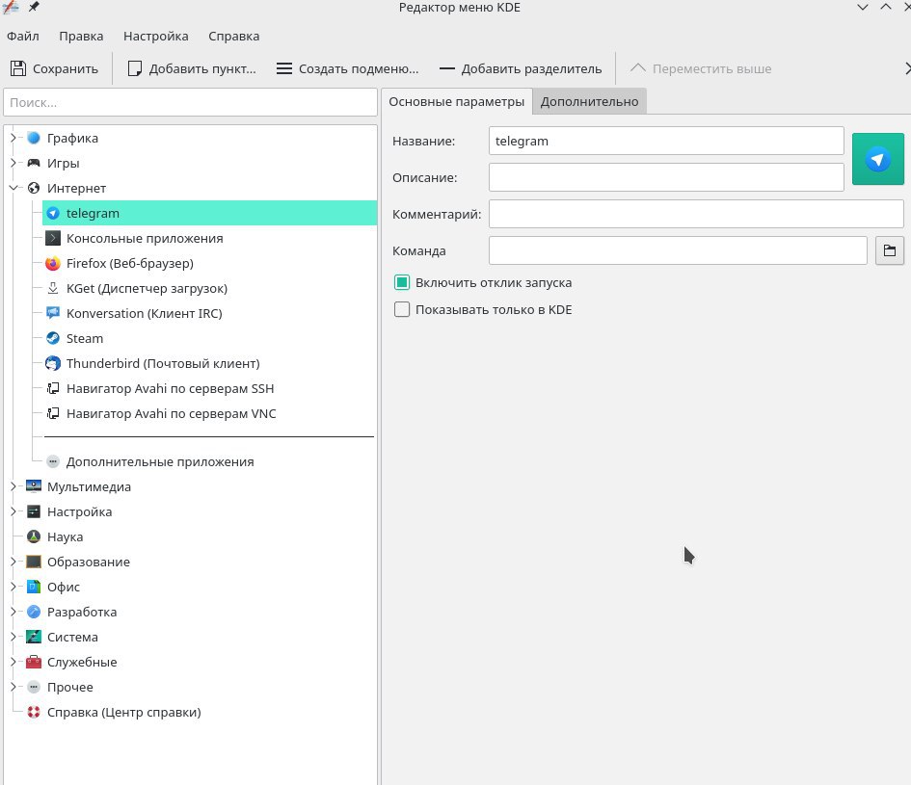
Task: Click the Help Center lifebuoy icon
Action: coord(34,712)
